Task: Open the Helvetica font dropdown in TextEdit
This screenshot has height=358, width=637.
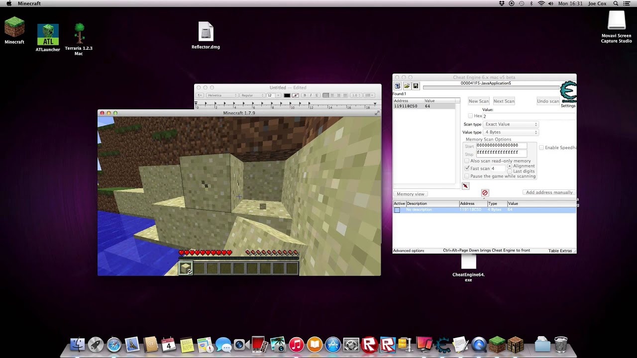Action: point(222,95)
